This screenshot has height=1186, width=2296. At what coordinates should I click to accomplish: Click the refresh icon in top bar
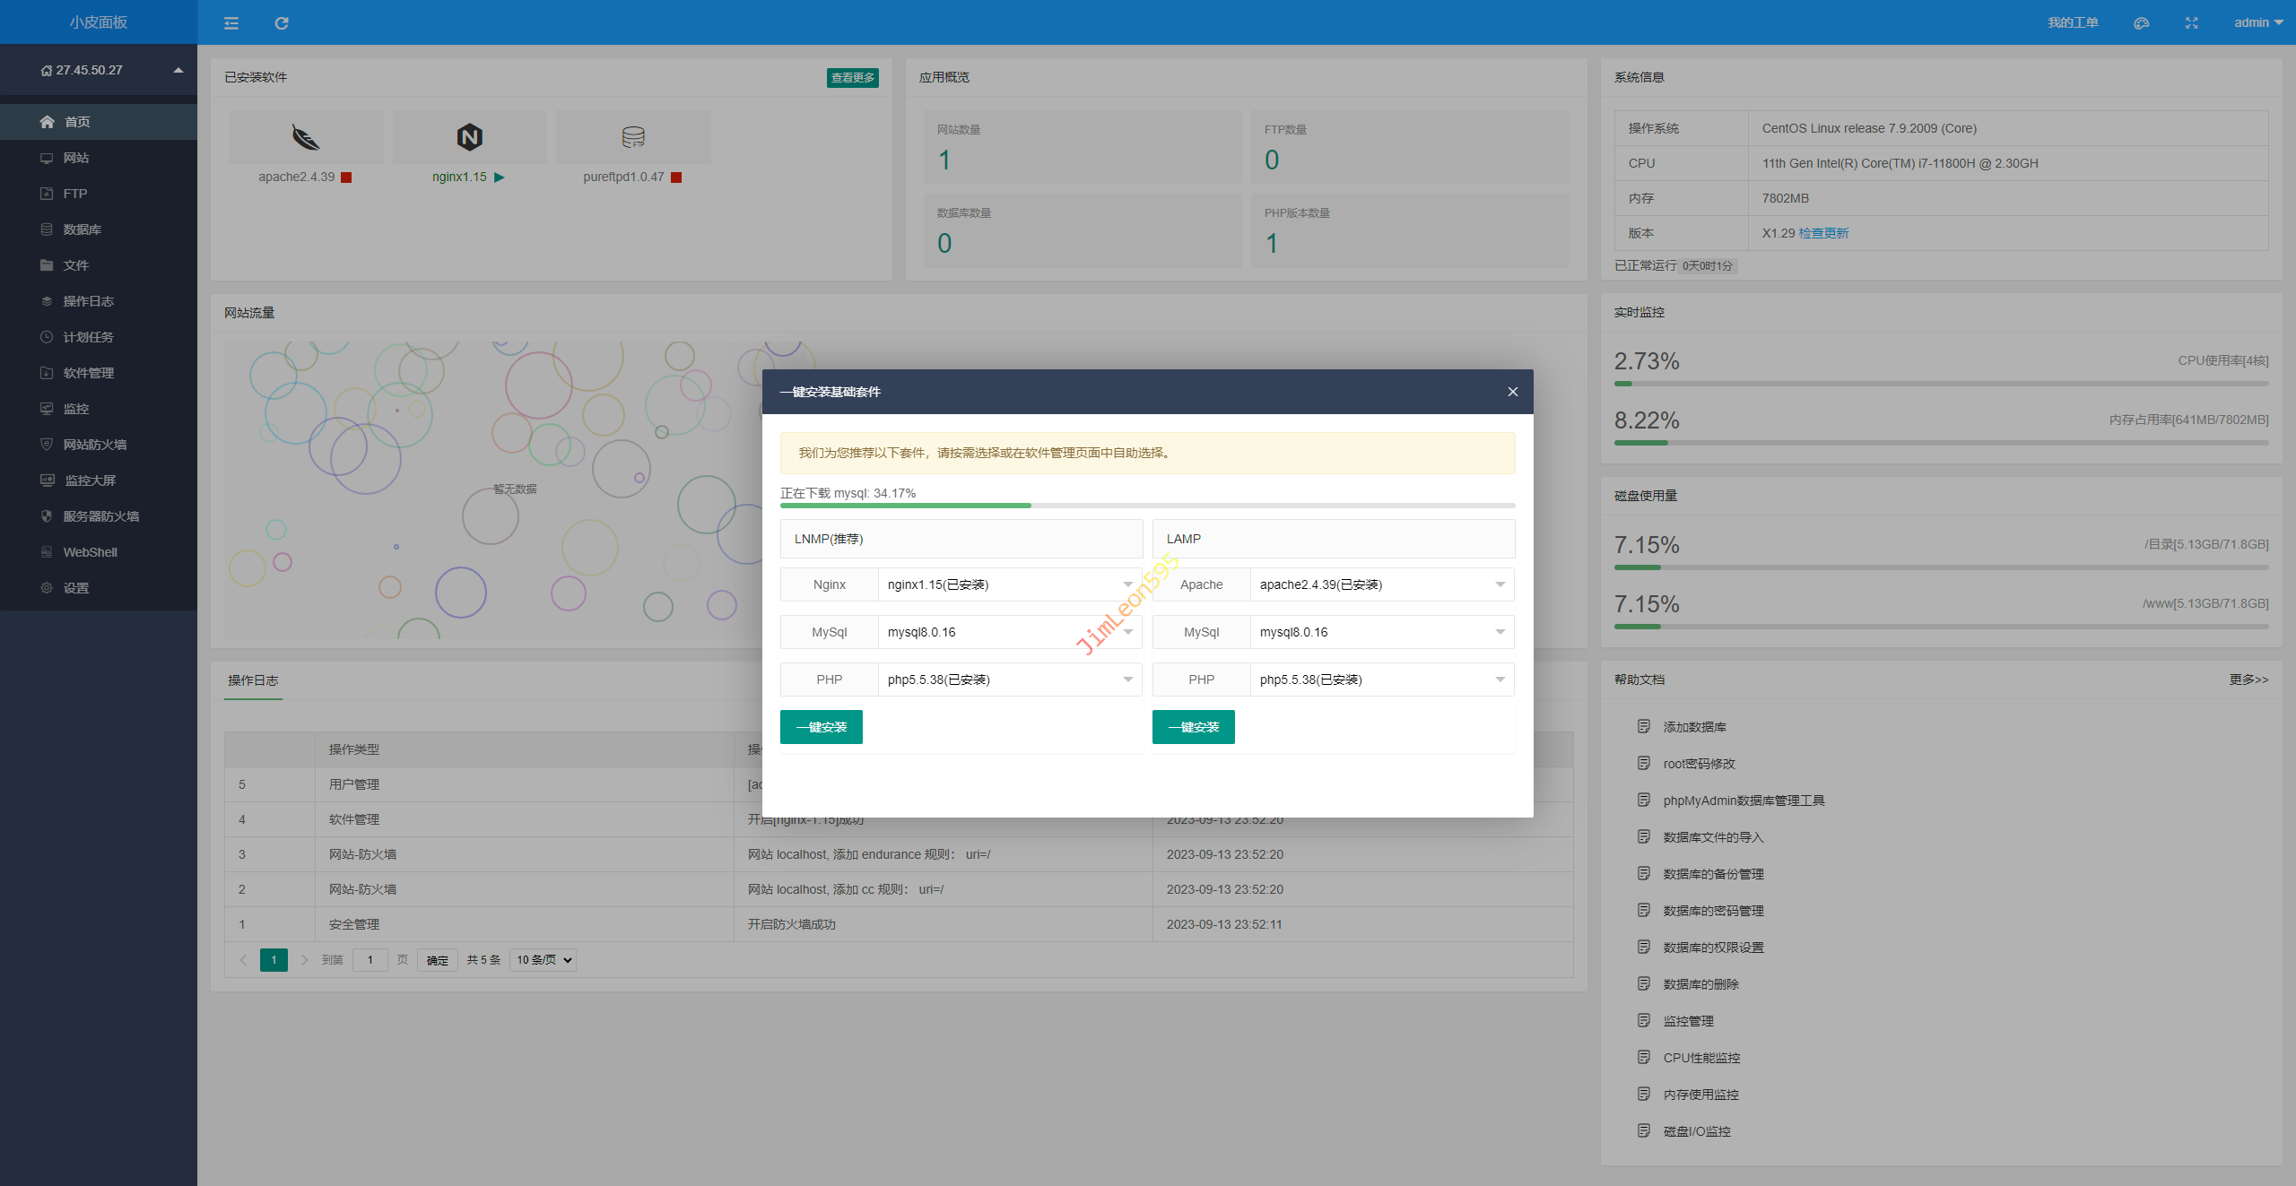[282, 23]
